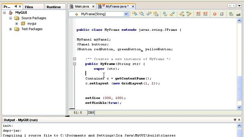The height and width of the screenshot is (137, 244).
Task: Click the MyGUI project coffee-cup icon
Action: 11,13
